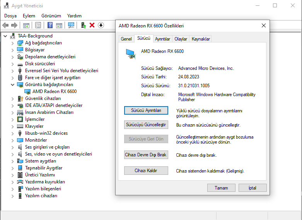Expand Fare ve diğer işaret aygıtları

[x=12, y=78]
